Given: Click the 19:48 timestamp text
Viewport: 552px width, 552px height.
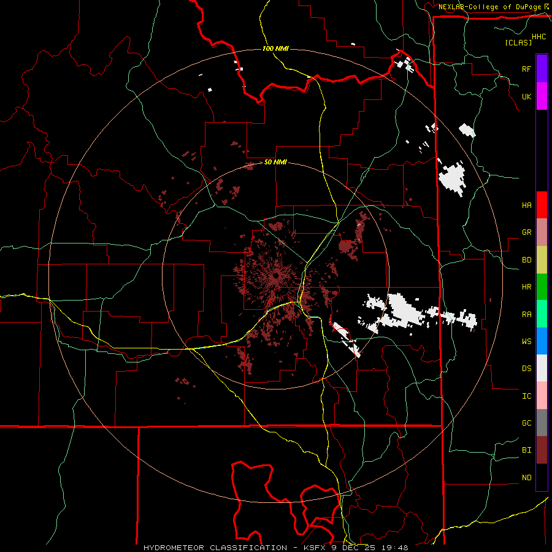Looking at the screenshot, I should pyautogui.click(x=396, y=548).
